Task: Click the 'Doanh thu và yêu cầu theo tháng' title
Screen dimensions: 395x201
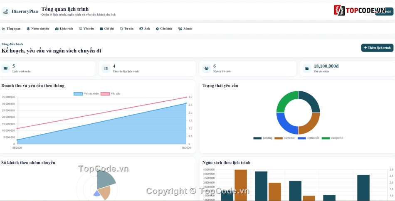Action: click(x=33, y=86)
